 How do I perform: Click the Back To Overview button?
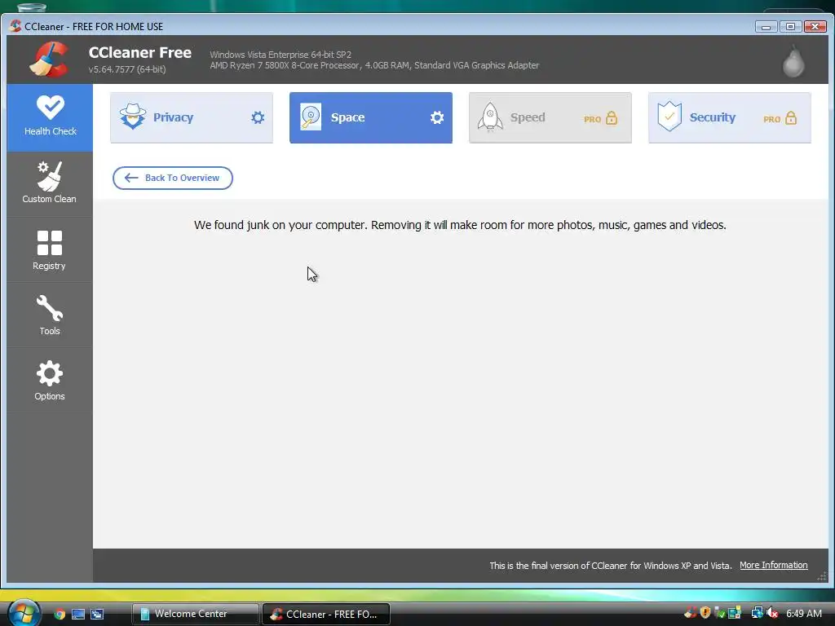point(173,178)
